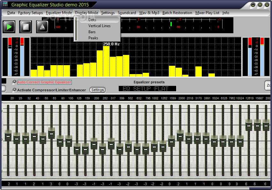
Task: Click the green marker on phase meter
Action: tap(171, 24)
